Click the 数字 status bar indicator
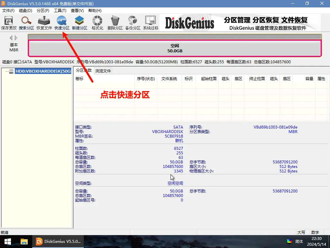 click(315, 232)
